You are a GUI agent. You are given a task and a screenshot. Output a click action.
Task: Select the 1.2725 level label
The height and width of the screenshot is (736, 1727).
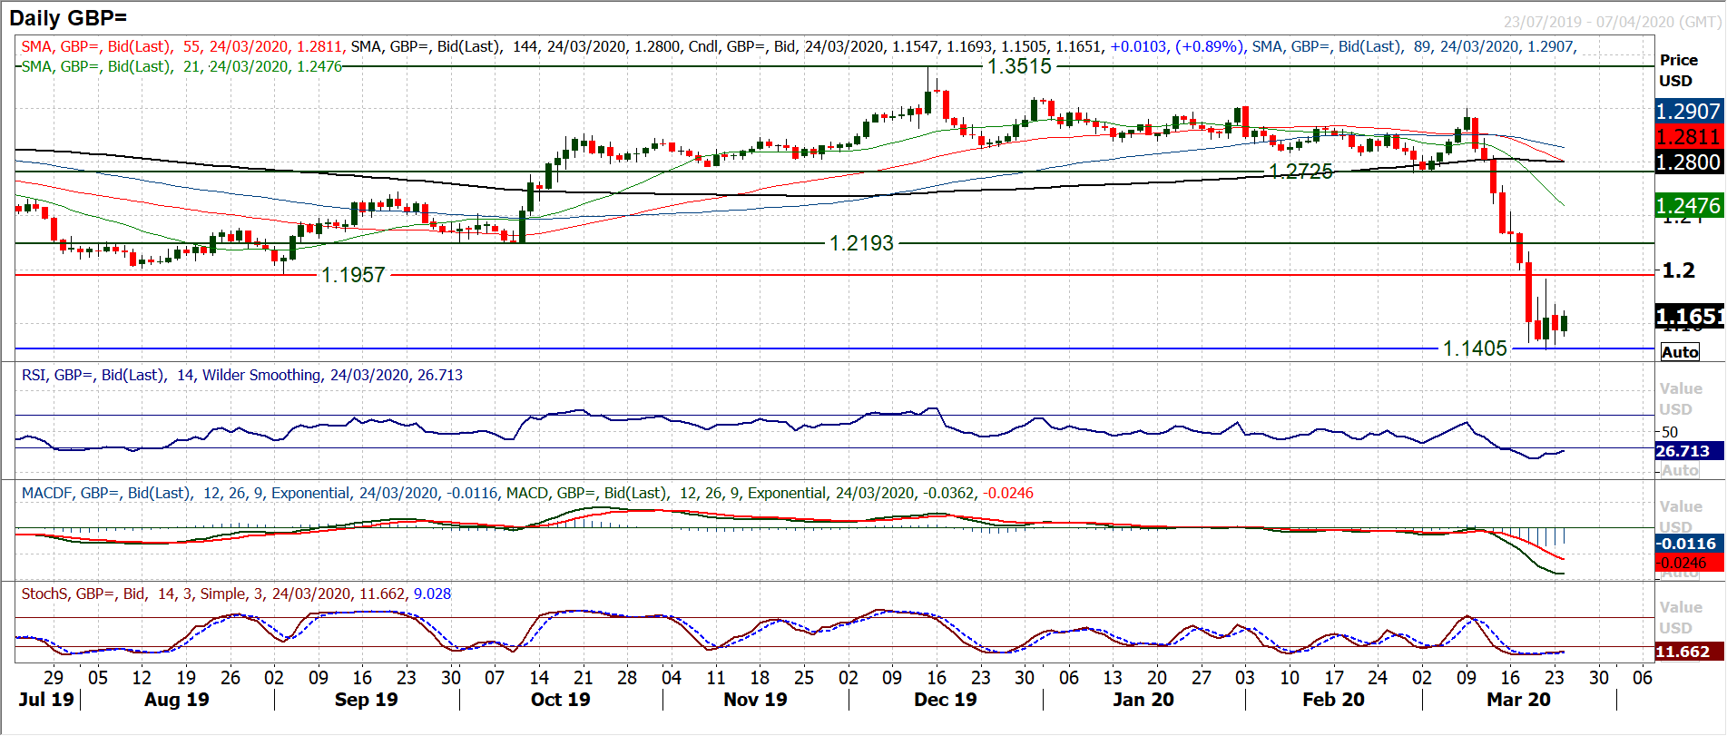coord(1300,172)
